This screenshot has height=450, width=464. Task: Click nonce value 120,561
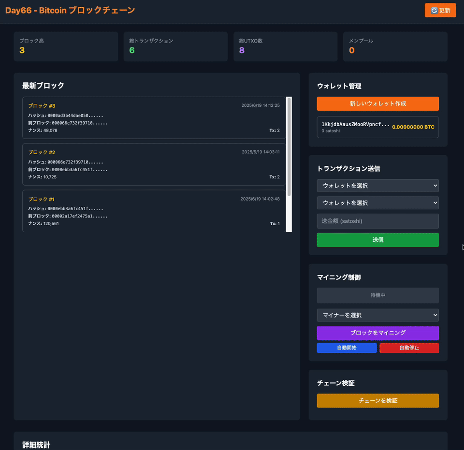51,224
